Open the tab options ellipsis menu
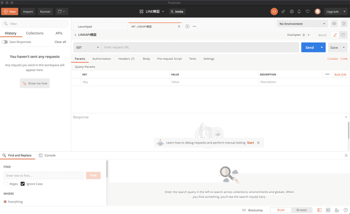350x214 pixels. pos(194,26)
